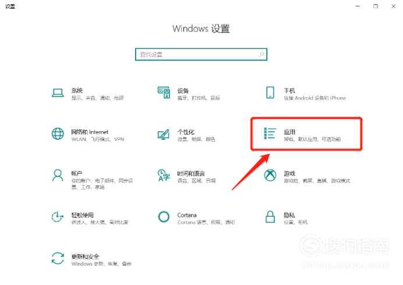
Task: Open the 帐户 person icon
Action: click(x=58, y=175)
